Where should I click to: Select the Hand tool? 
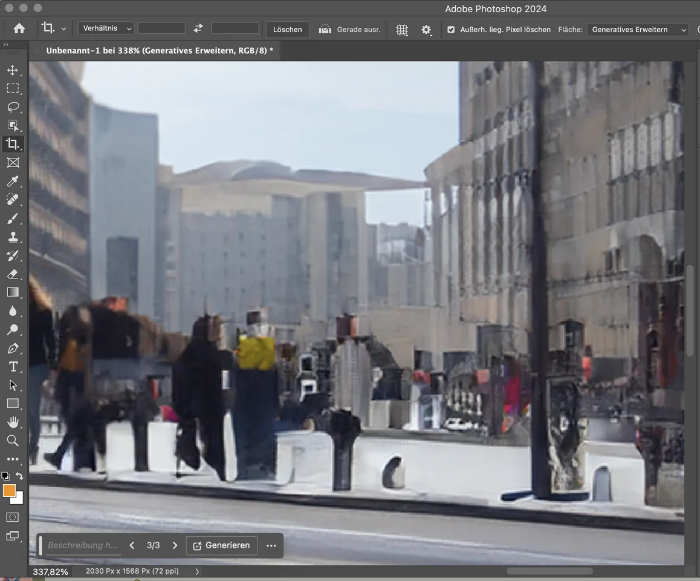pos(13,422)
